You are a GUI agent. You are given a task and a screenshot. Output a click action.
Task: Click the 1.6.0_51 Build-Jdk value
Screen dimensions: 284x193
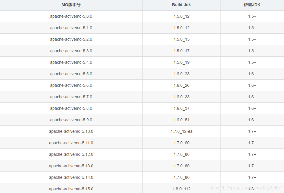point(181,120)
